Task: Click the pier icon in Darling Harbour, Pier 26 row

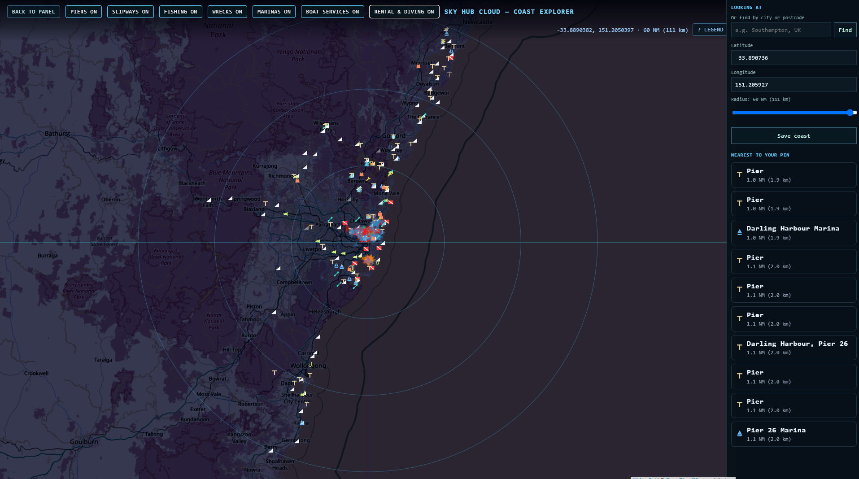Action: [x=740, y=348]
